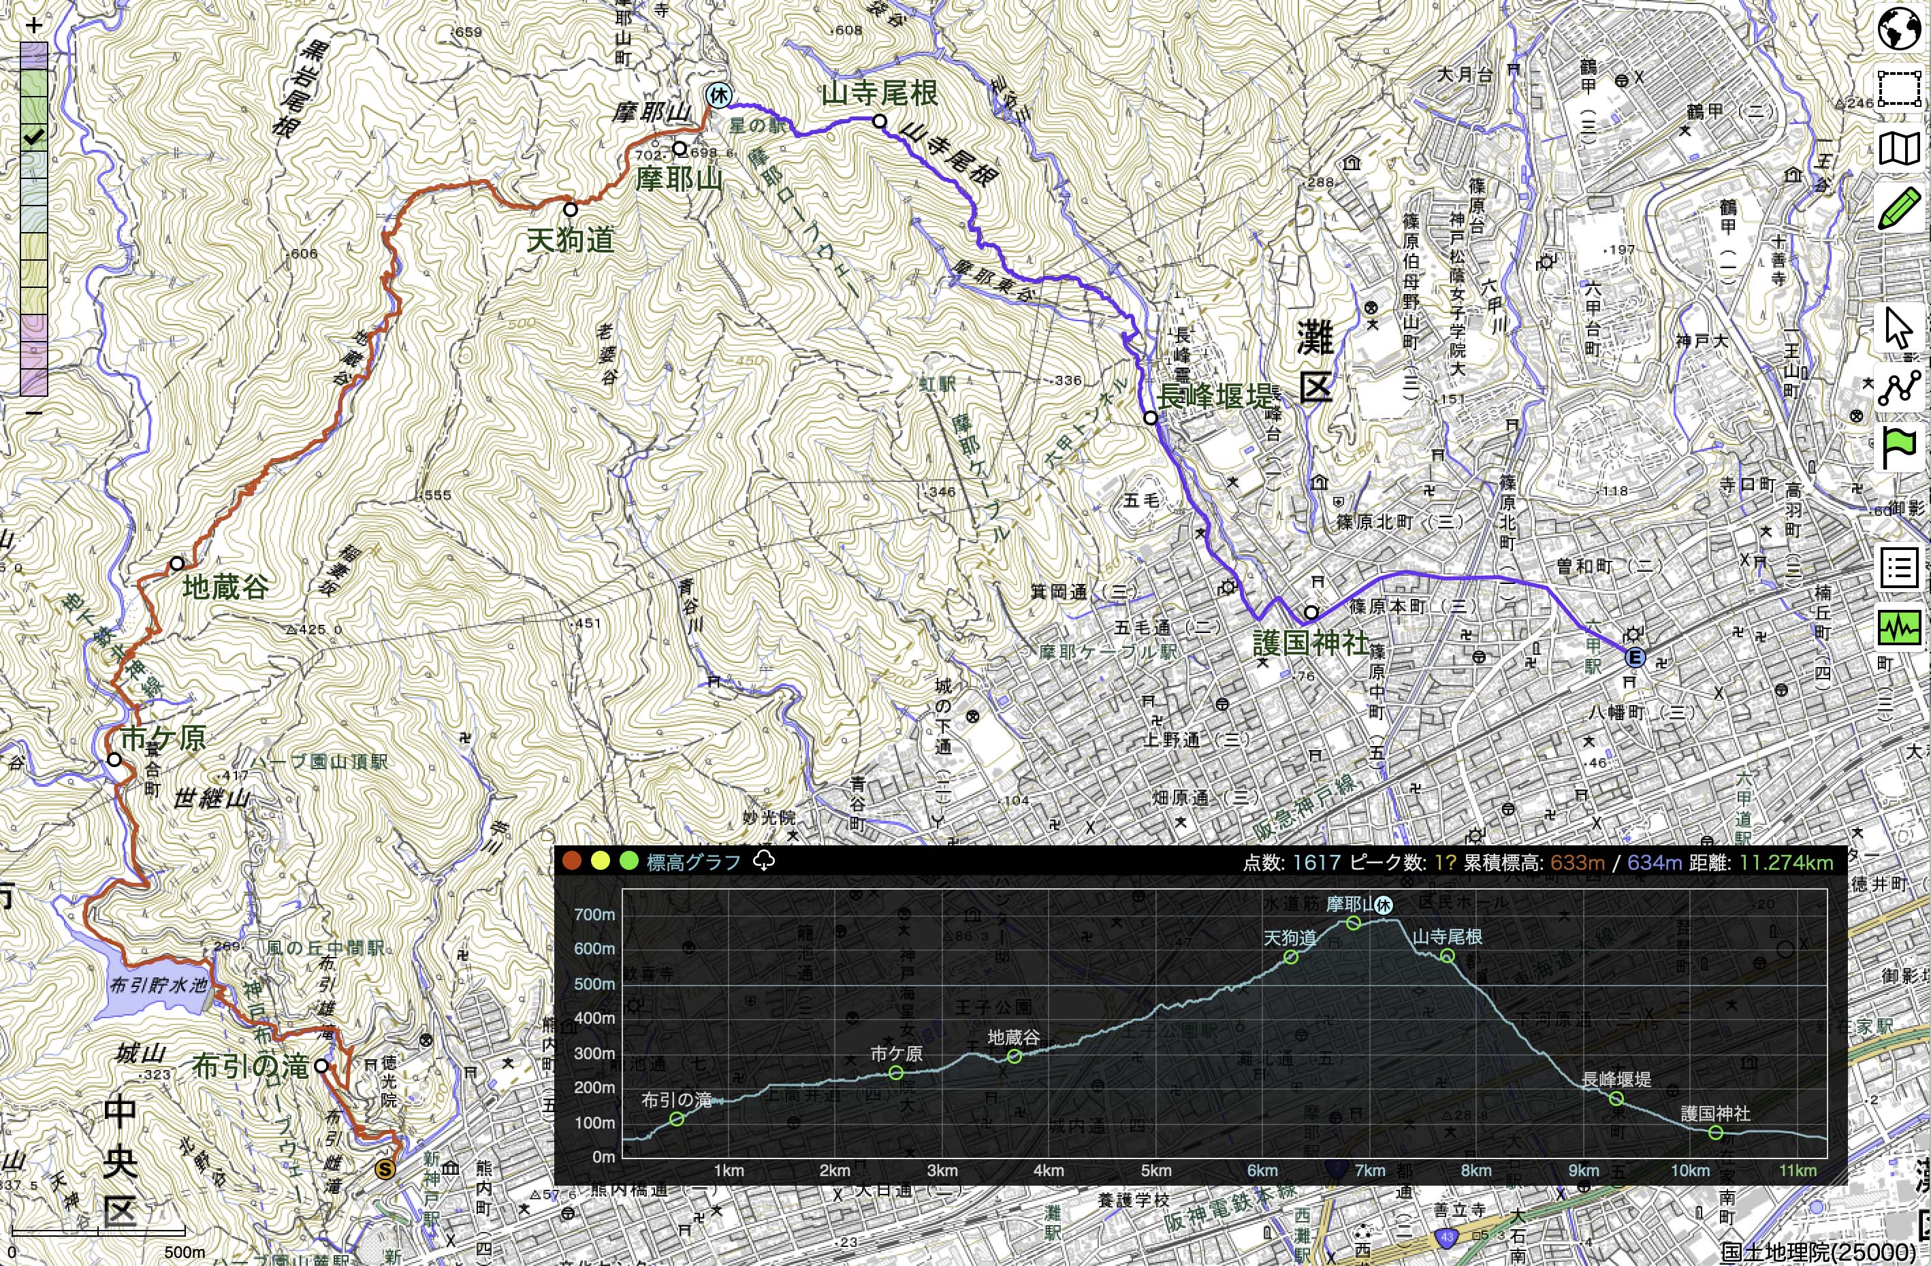Select the topmost purple zoom level segment
The height and width of the screenshot is (1266, 1931).
[x=33, y=55]
